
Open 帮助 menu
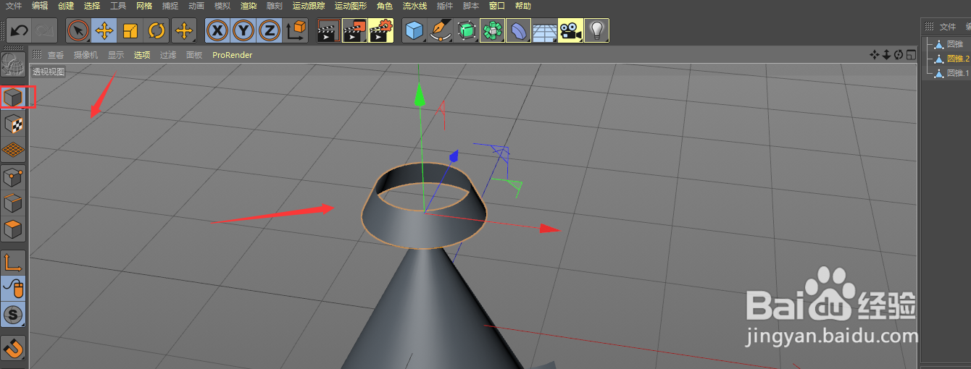[522, 6]
